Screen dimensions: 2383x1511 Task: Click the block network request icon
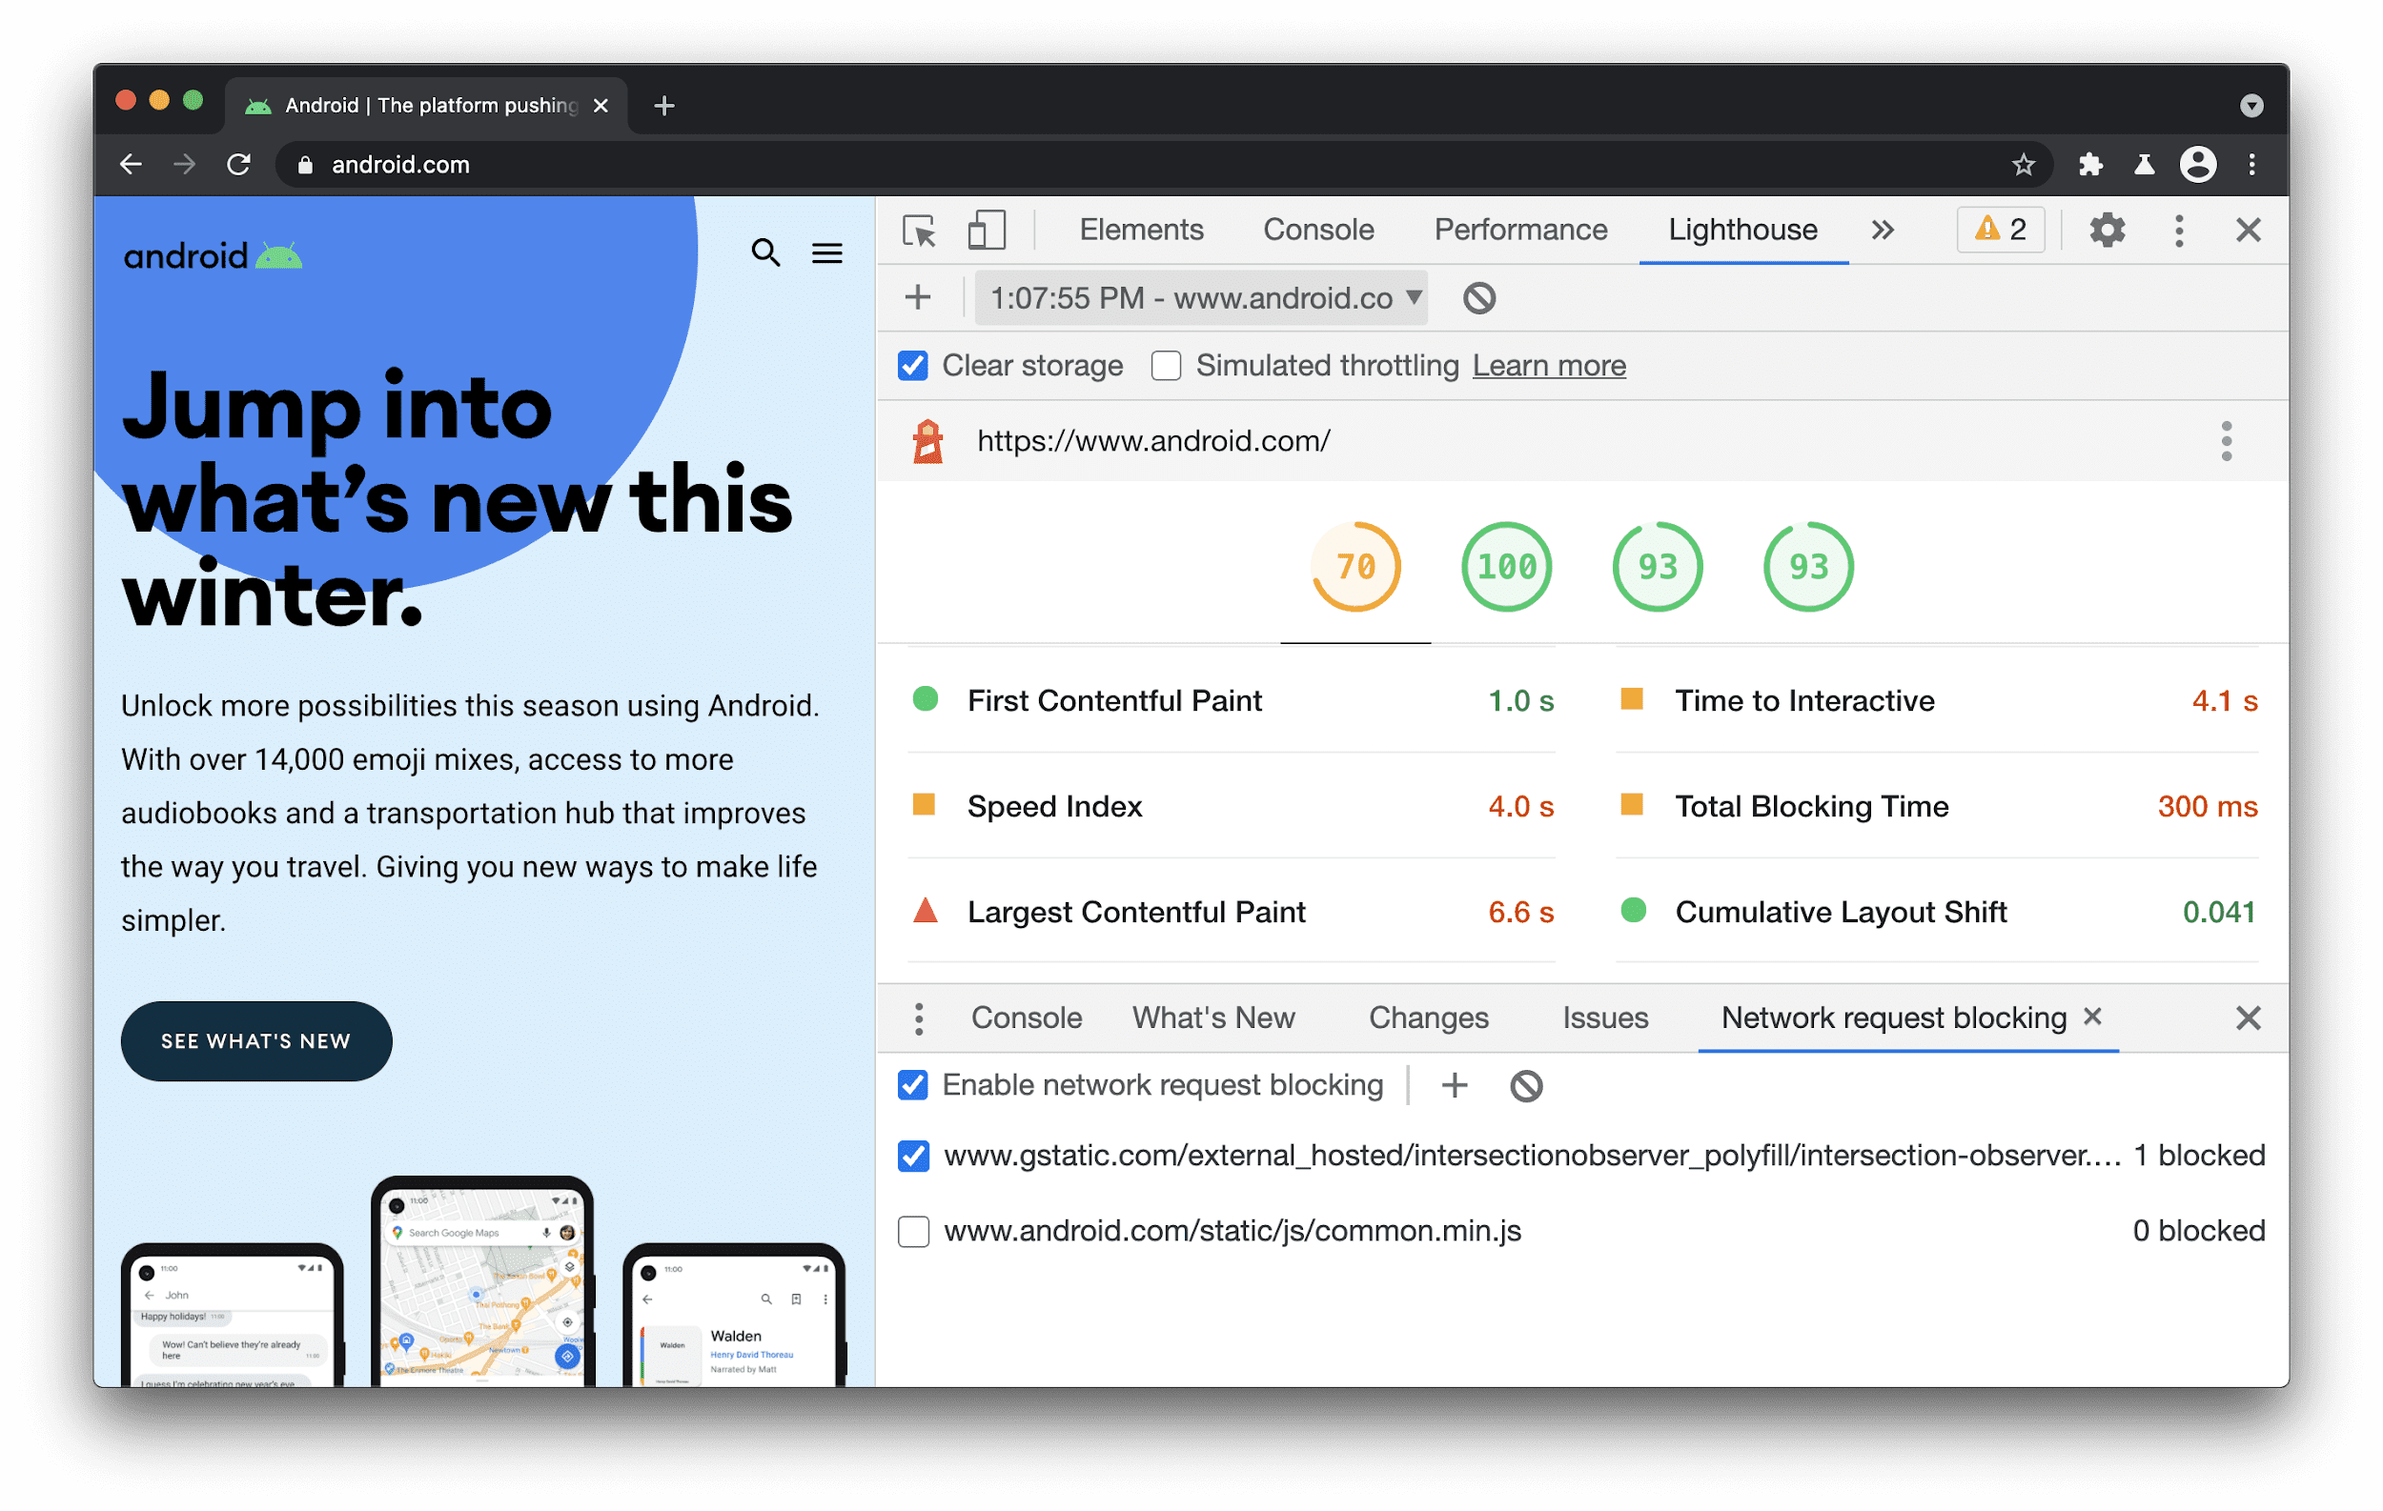click(x=1525, y=1085)
